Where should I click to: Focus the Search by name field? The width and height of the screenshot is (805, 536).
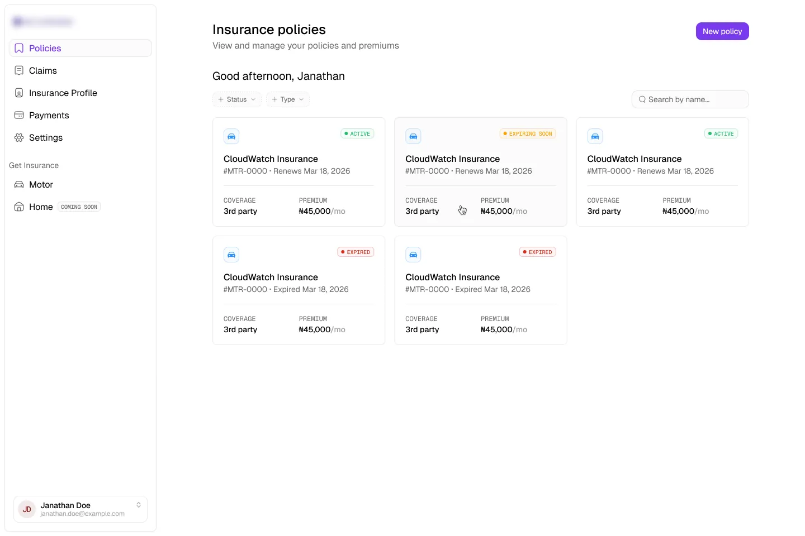[690, 99]
